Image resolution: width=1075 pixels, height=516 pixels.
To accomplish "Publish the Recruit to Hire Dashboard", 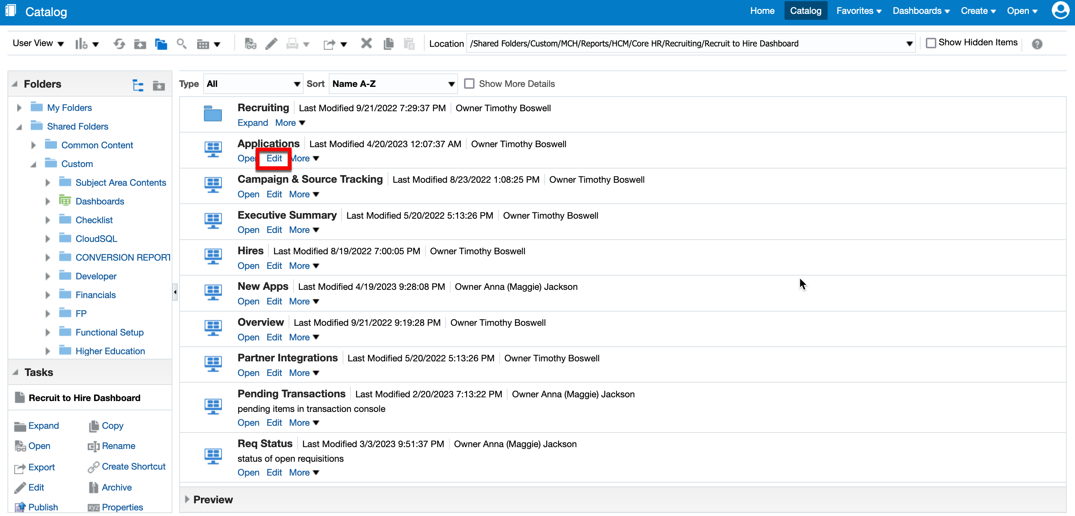I will (x=43, y=507).
